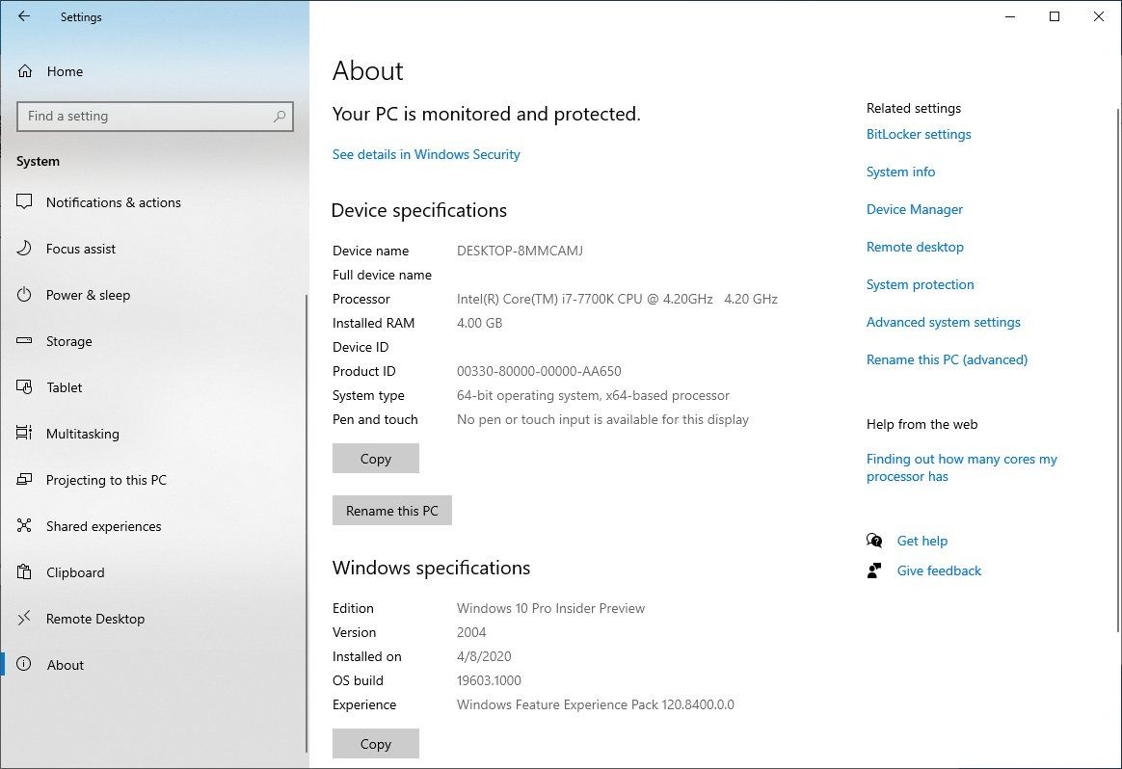Click the Storage drive icon
Screen dimensions: 1122x769
[x=25, y=341]
